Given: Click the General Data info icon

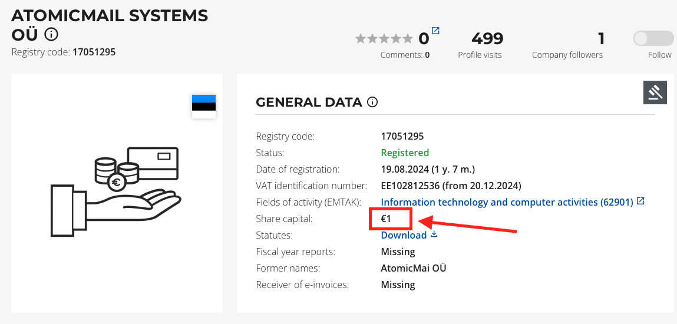Looking at the screenshot, I should pyautogui.click(x=372, y=102).
